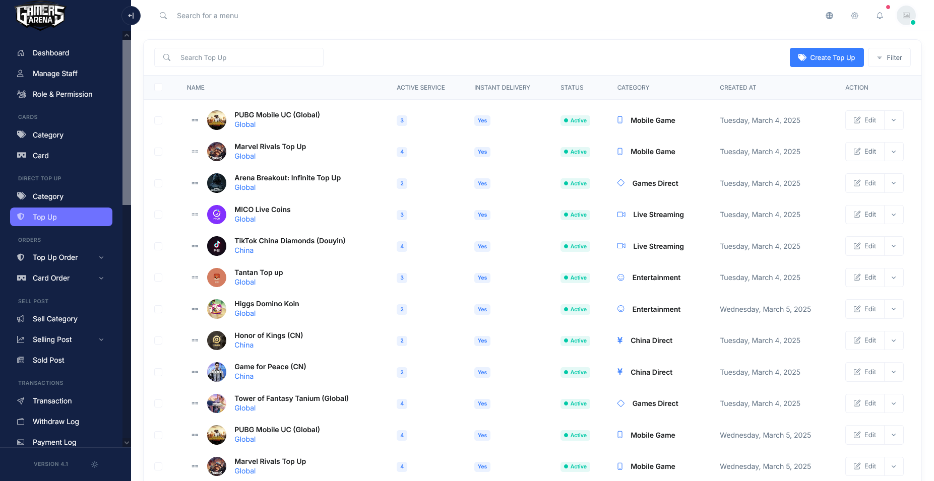Click the sidebar scrollbar down arrow
Screen dimensions: 934x481
coord(127,443)
